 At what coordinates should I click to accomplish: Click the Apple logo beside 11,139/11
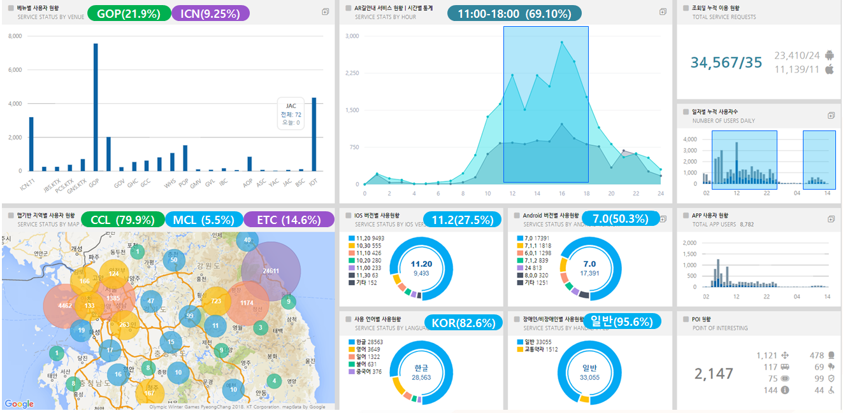point(830,68)
